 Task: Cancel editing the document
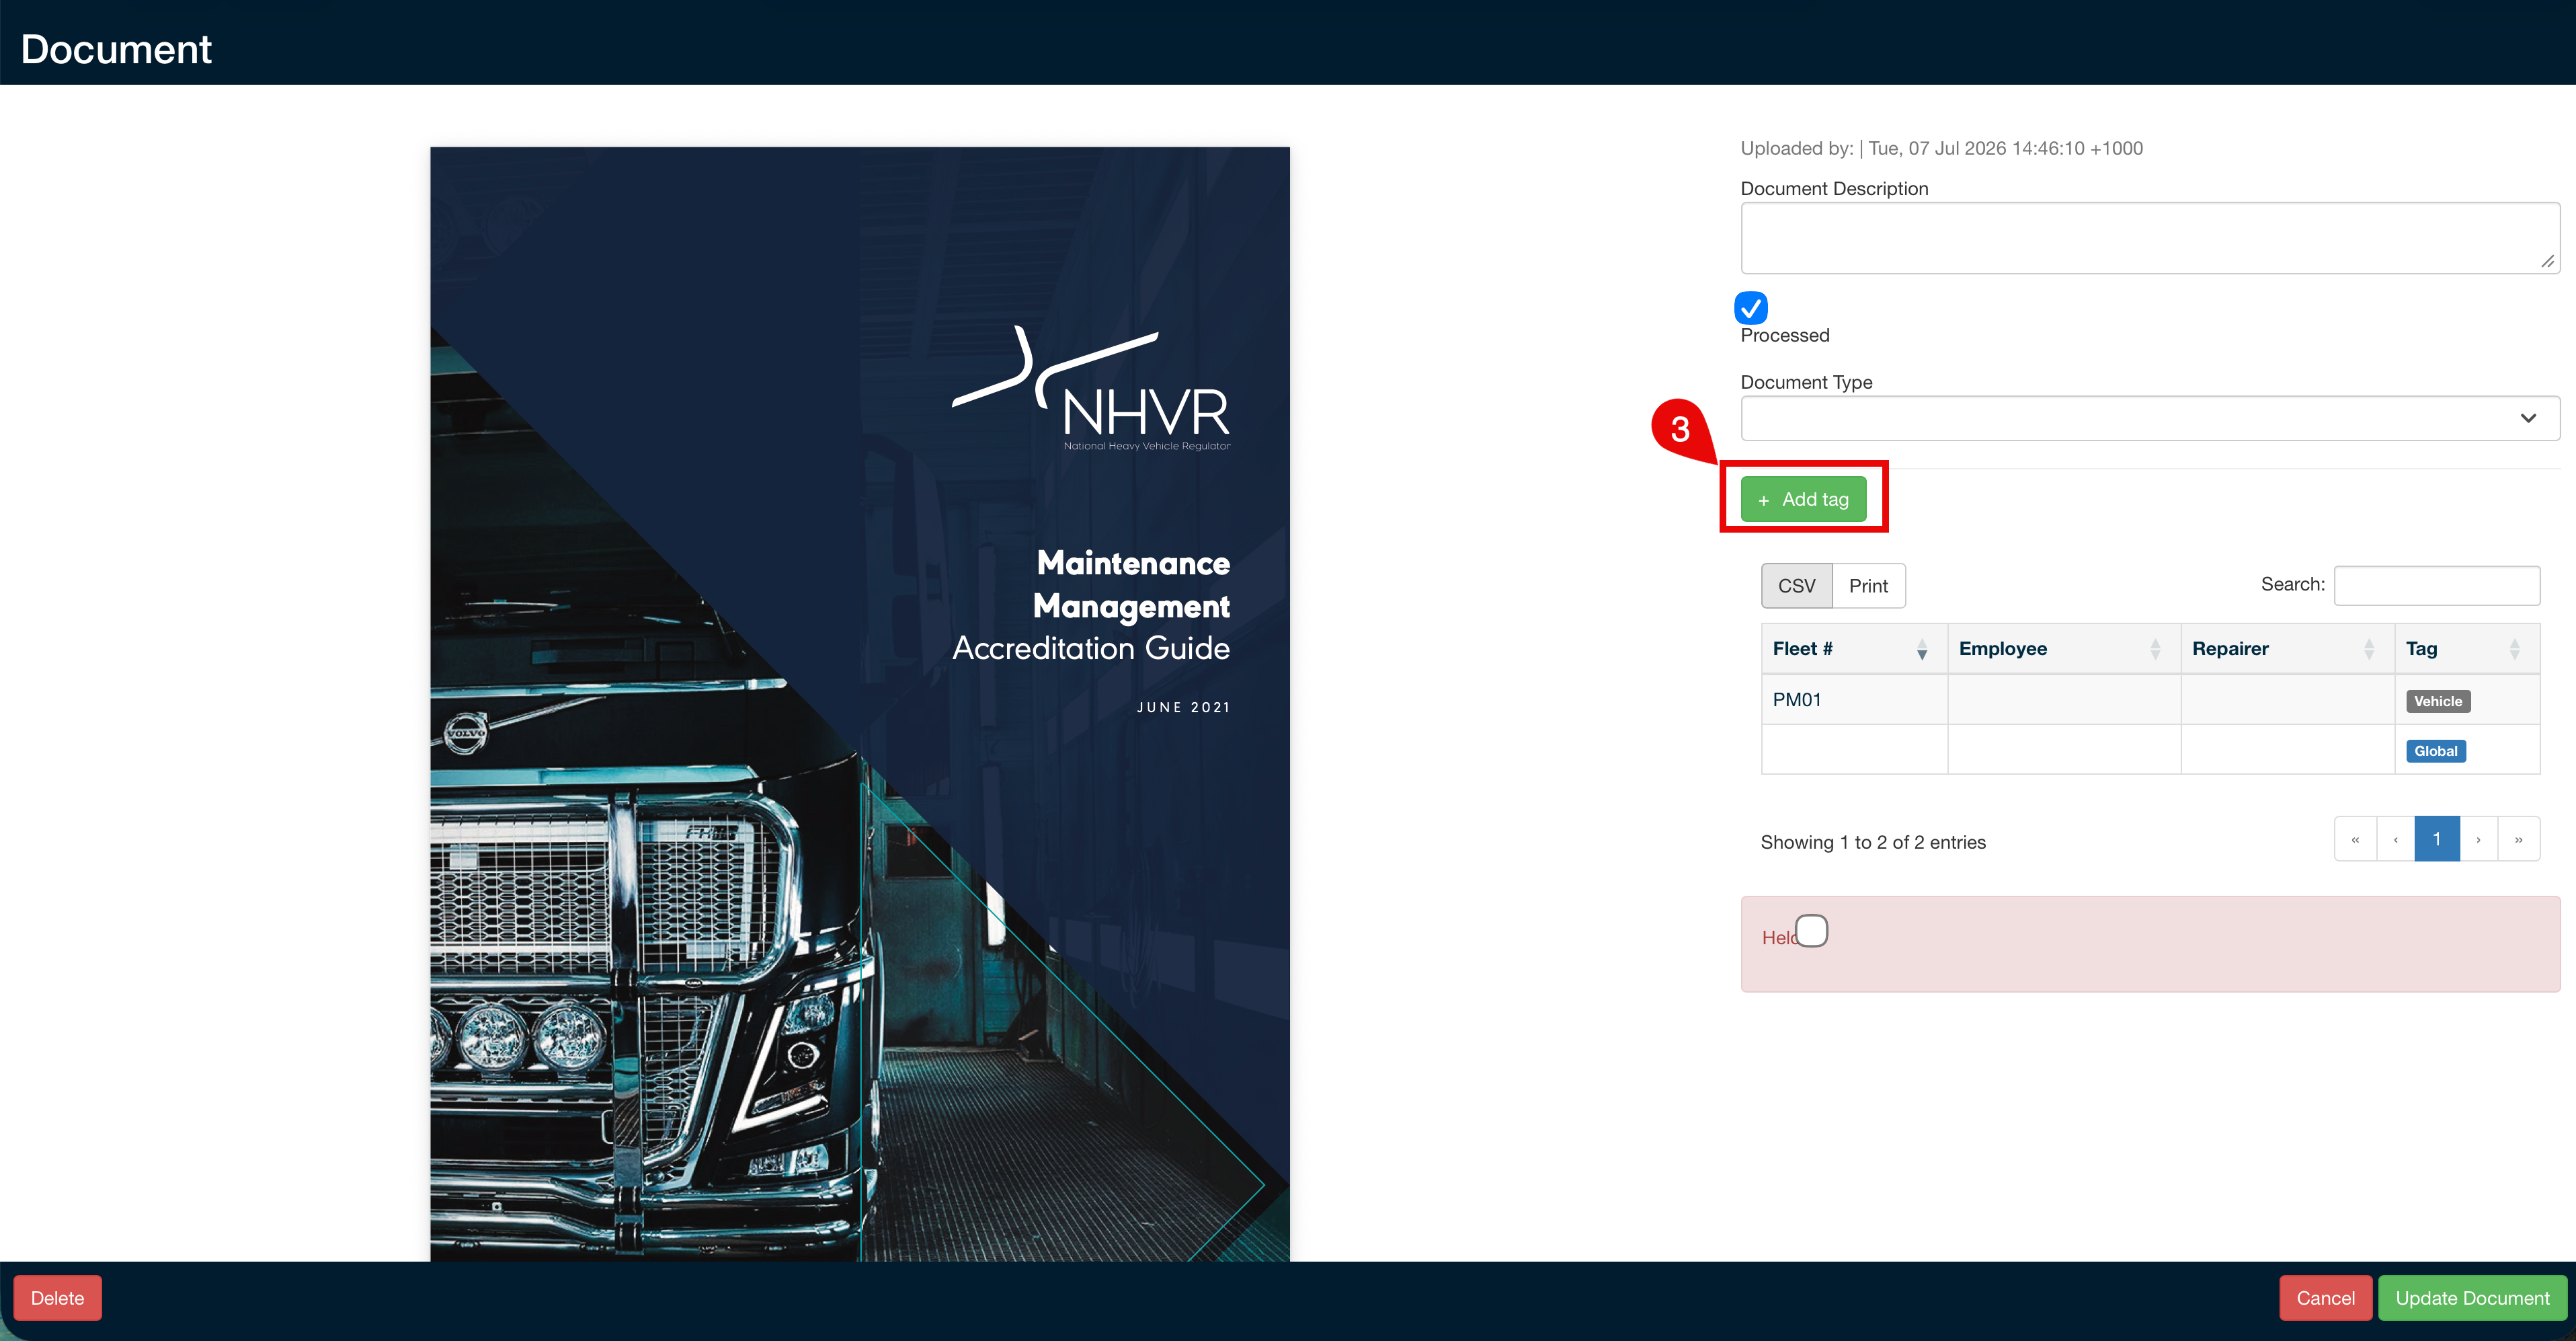2325,1298
